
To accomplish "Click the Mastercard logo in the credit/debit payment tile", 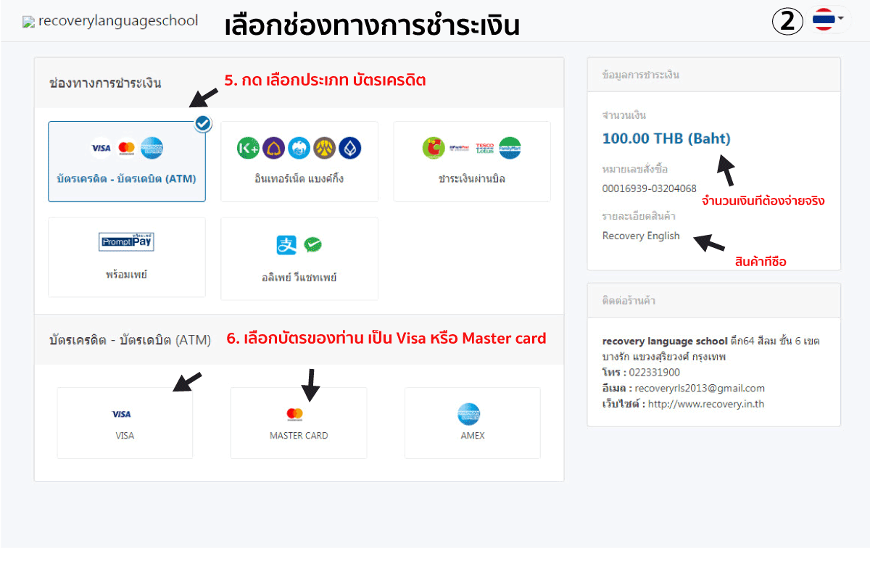I will pos(126,148).
